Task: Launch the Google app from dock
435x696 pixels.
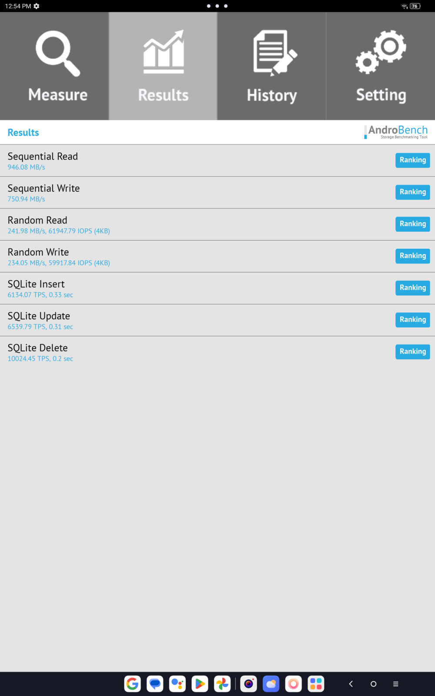Action: tap(133, 684)
